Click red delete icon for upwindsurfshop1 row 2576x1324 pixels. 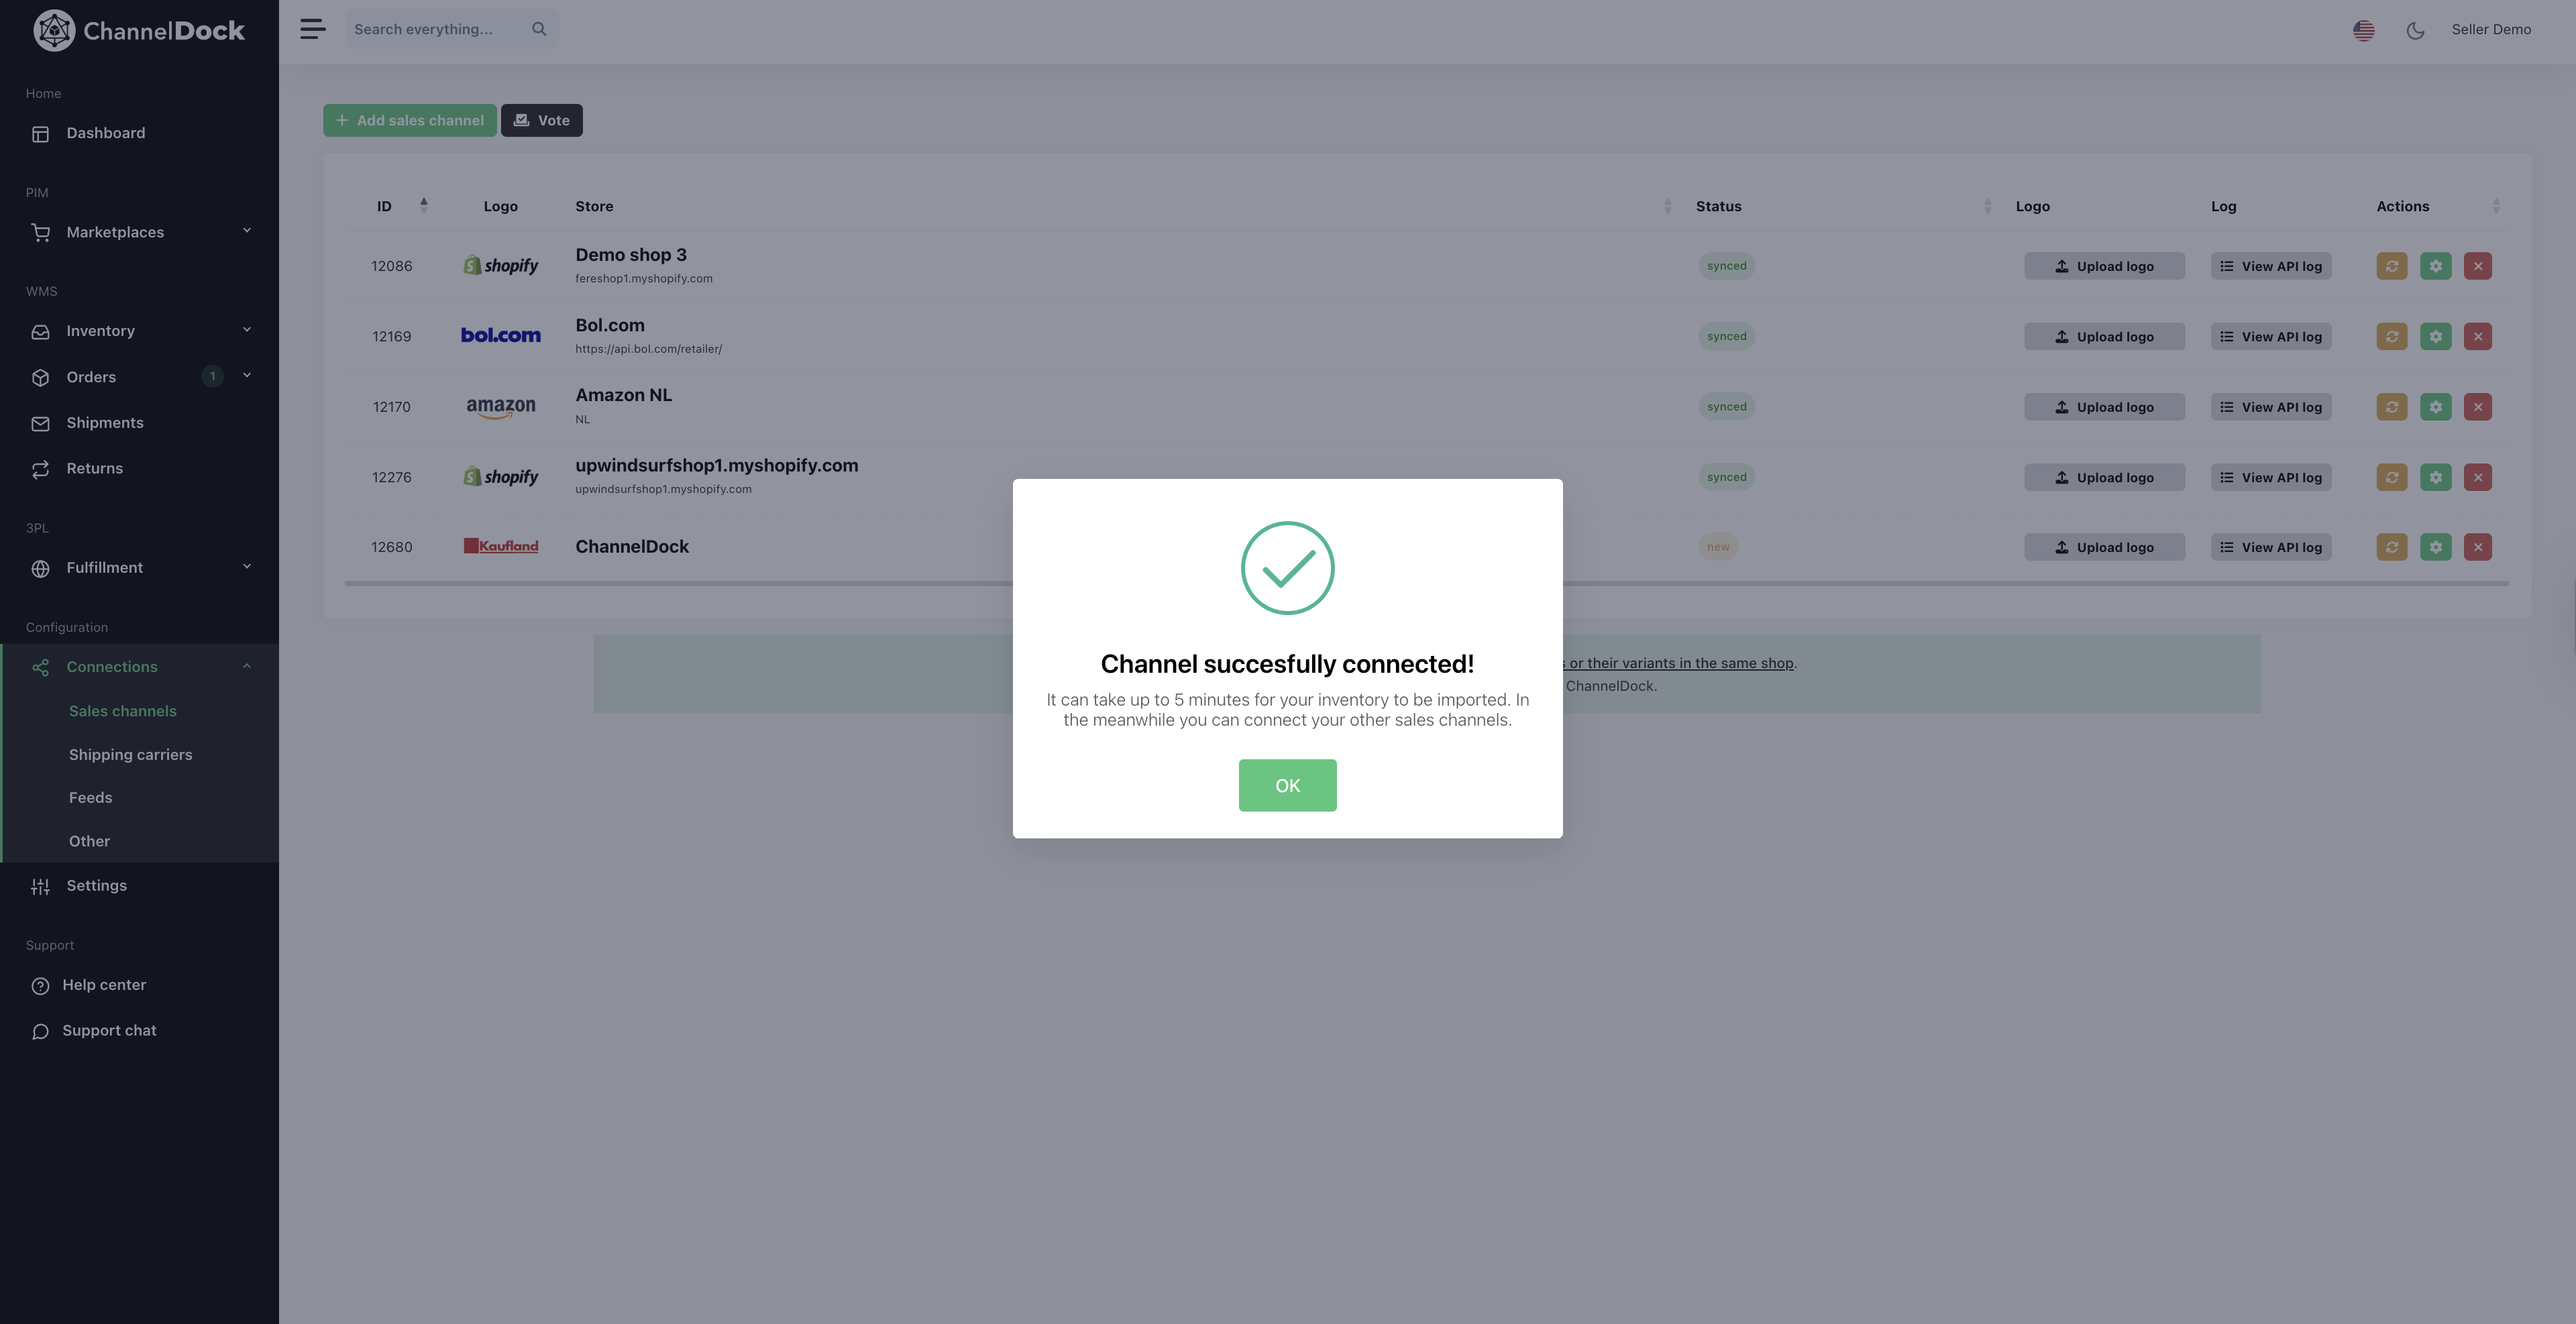click(x=2477, y=477)
